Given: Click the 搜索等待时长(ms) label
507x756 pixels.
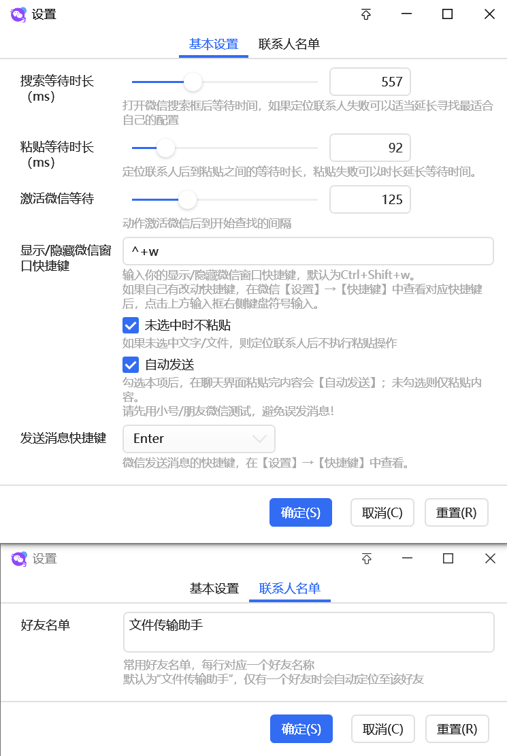Looking at the screenshot, I should pos(57,88).
